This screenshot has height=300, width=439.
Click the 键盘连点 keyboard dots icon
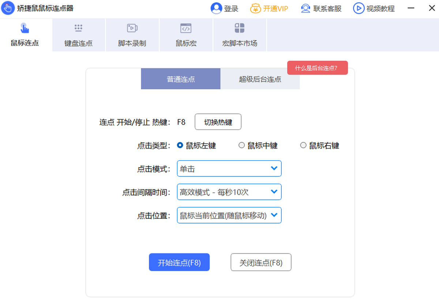[78, 28]
